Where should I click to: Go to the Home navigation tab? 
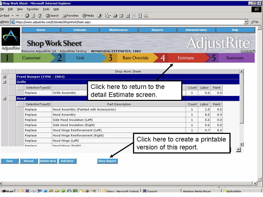point(41,30)
